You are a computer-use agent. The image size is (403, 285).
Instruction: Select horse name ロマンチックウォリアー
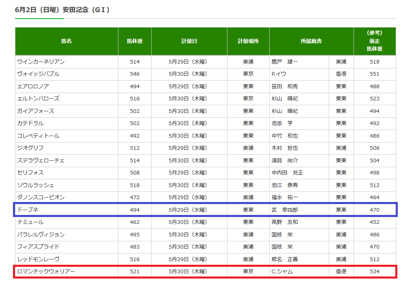click(46, 271)
